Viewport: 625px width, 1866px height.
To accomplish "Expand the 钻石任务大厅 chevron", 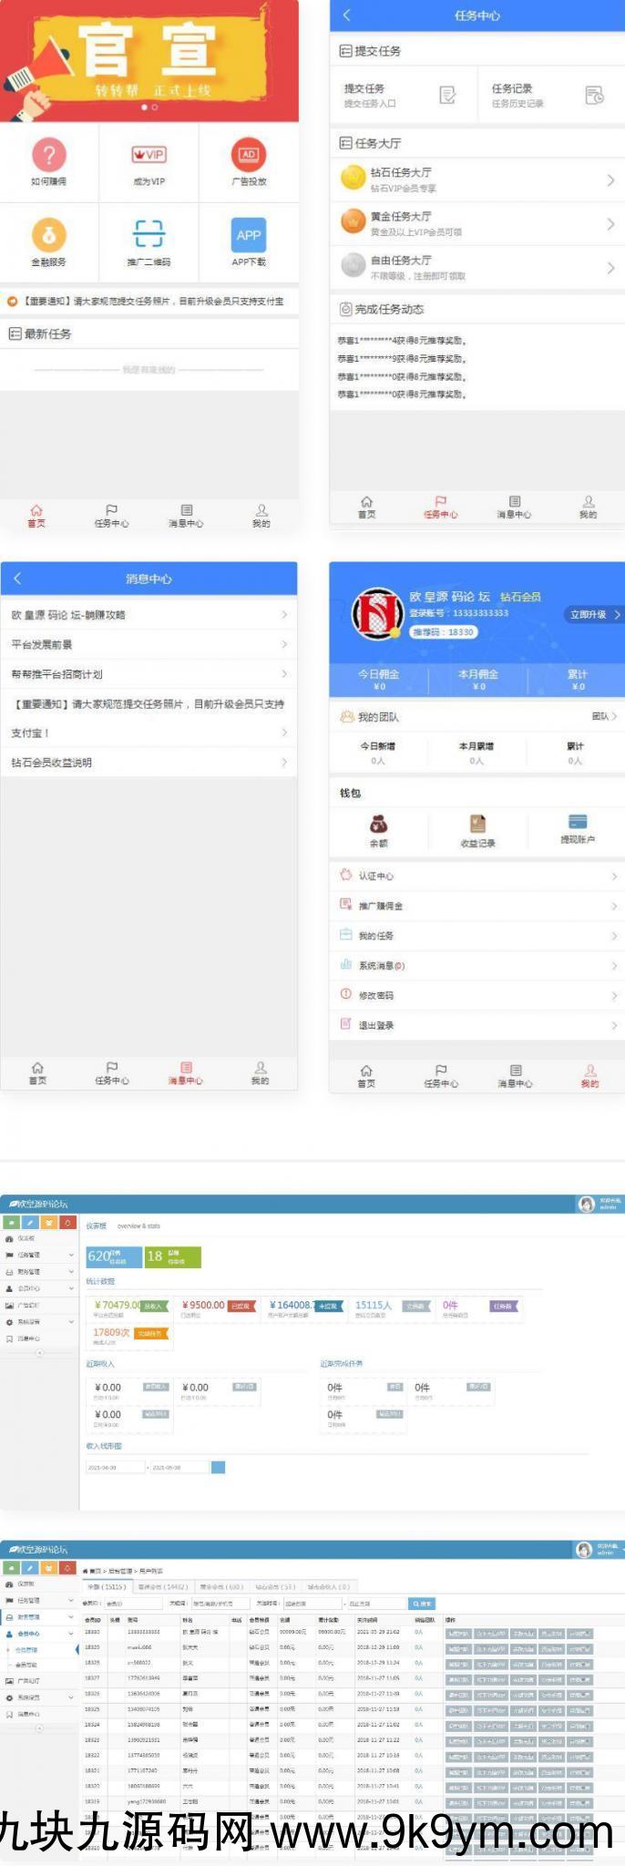I will tap(610, 180).
